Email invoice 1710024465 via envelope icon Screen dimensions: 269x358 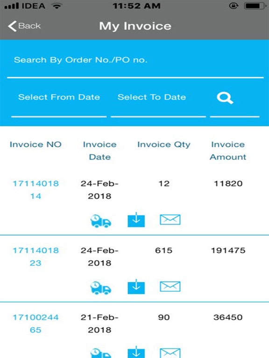170,353
